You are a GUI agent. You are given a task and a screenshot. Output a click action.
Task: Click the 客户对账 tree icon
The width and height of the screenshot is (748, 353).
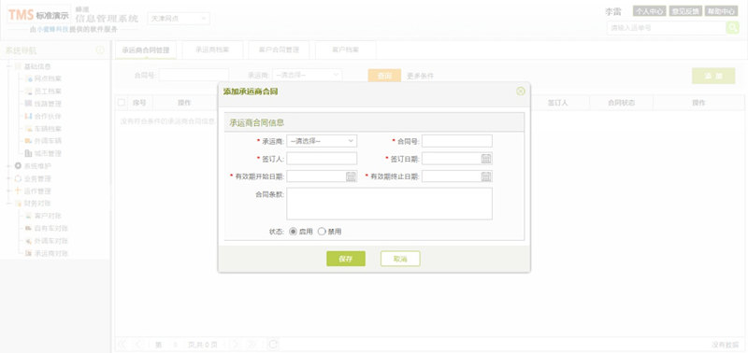(x=29, y=216)
